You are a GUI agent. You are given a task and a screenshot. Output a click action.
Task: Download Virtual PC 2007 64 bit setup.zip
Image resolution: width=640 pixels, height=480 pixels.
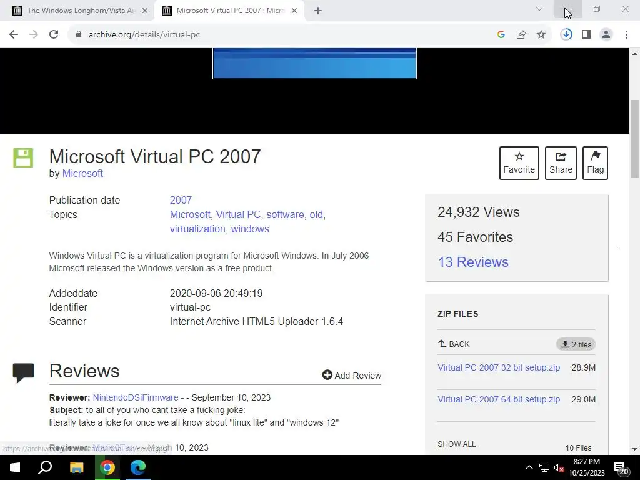[499, 399]
